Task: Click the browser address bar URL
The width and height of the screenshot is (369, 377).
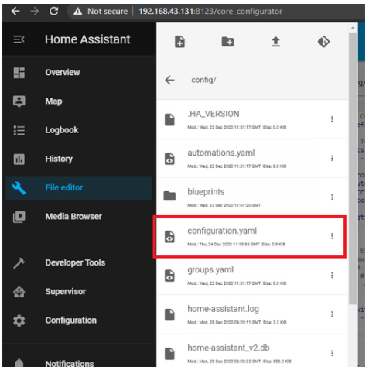Action: pos(210,12)
